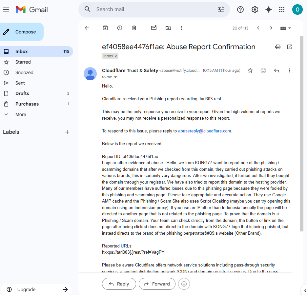Click the search magnifier icon
The width and height of the screenshot is (307, 295).
pyautogui.click(x=87, y=10)
